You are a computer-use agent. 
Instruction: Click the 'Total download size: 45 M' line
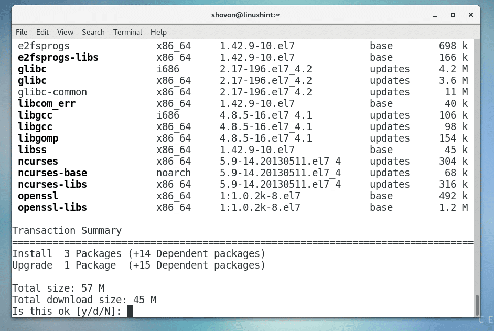(84, 300)
